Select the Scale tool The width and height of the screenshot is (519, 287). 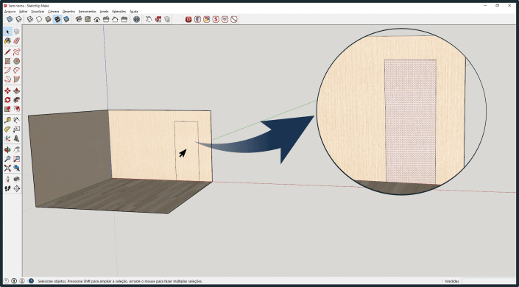[x=7, y=109]
